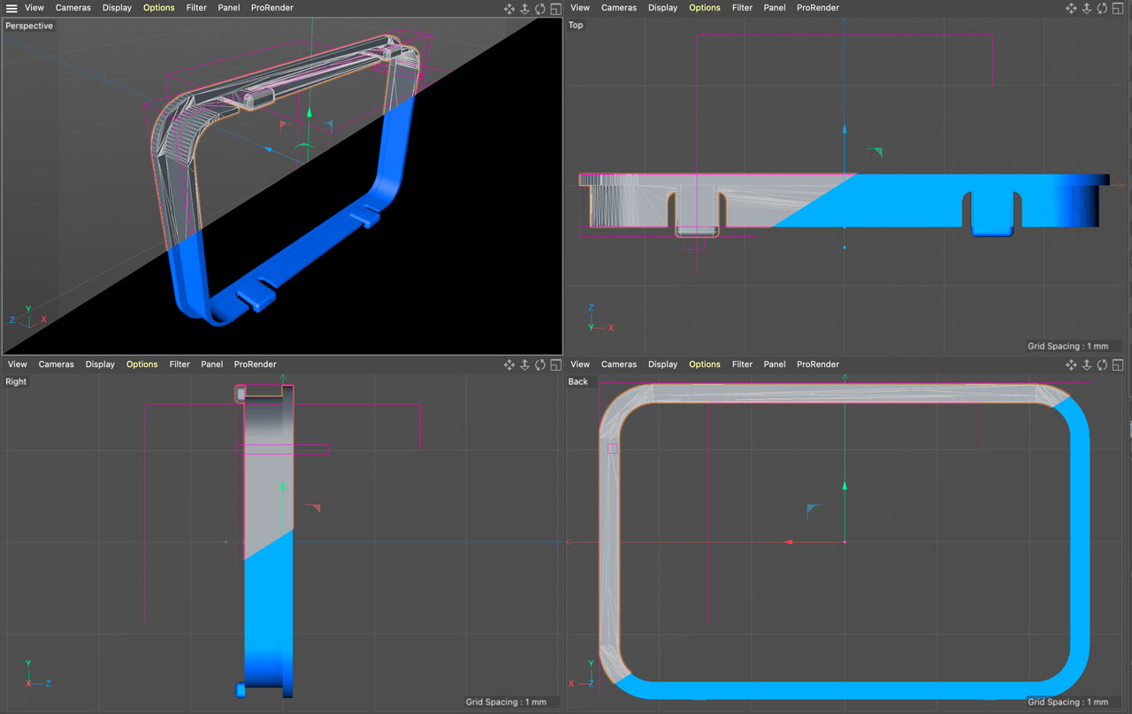
Task: Open the Cameras menu in Perspective viewport
Action: click(x=73, y=8)
